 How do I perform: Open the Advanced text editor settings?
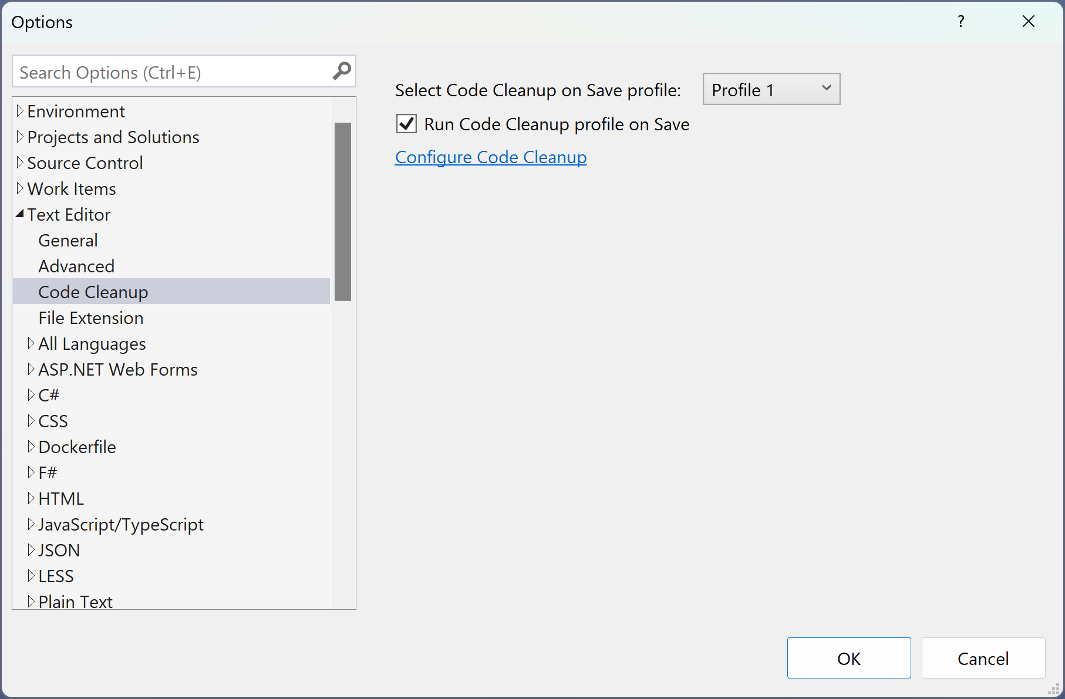coord(76,265)
